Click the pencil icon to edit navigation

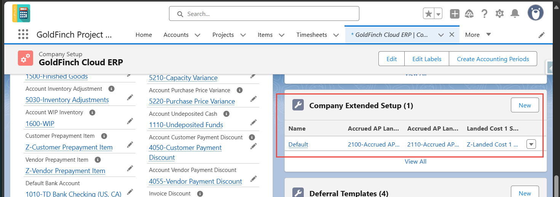coord(541,35)
